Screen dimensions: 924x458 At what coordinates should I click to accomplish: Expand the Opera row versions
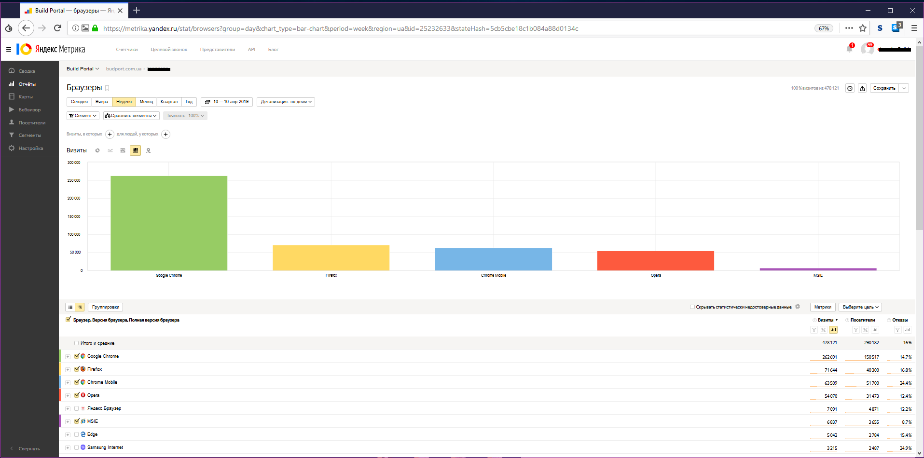68,396
